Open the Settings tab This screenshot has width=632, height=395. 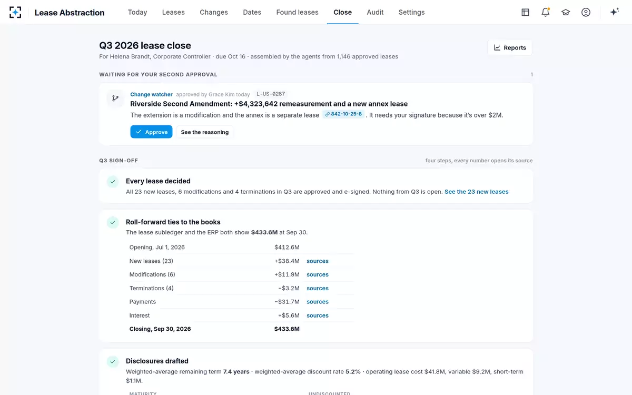(x=411, y=12)
